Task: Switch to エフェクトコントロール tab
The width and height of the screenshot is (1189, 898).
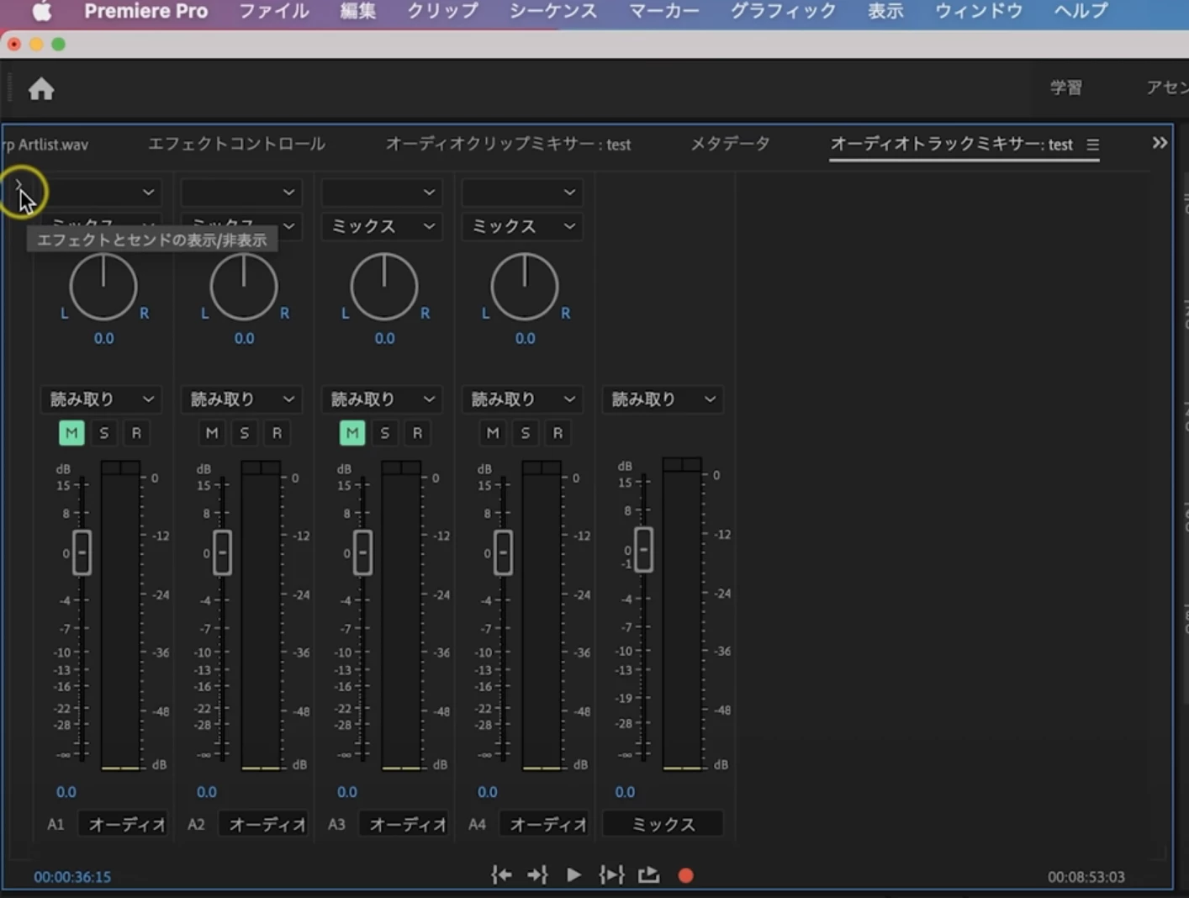Action: tap(236, 144)
